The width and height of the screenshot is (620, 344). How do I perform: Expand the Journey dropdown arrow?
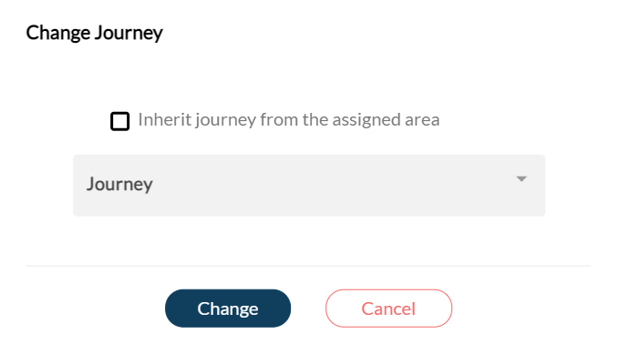(x=522, y=179)
